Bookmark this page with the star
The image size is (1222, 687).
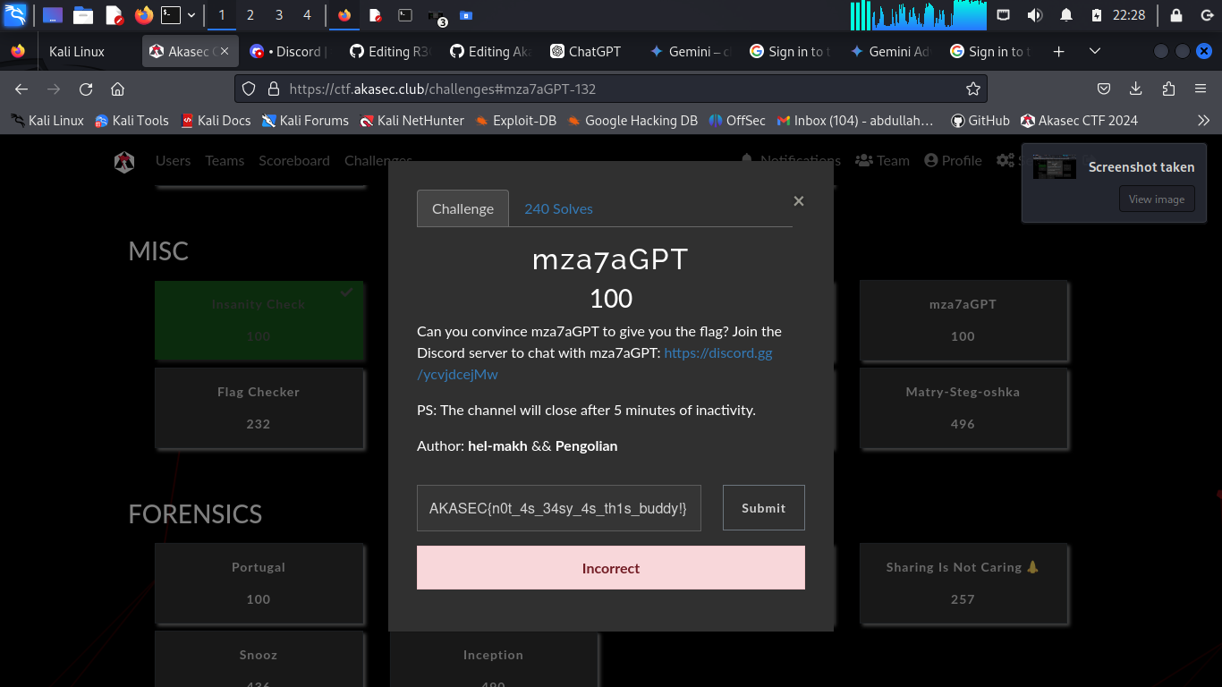(x=973, y=89)
